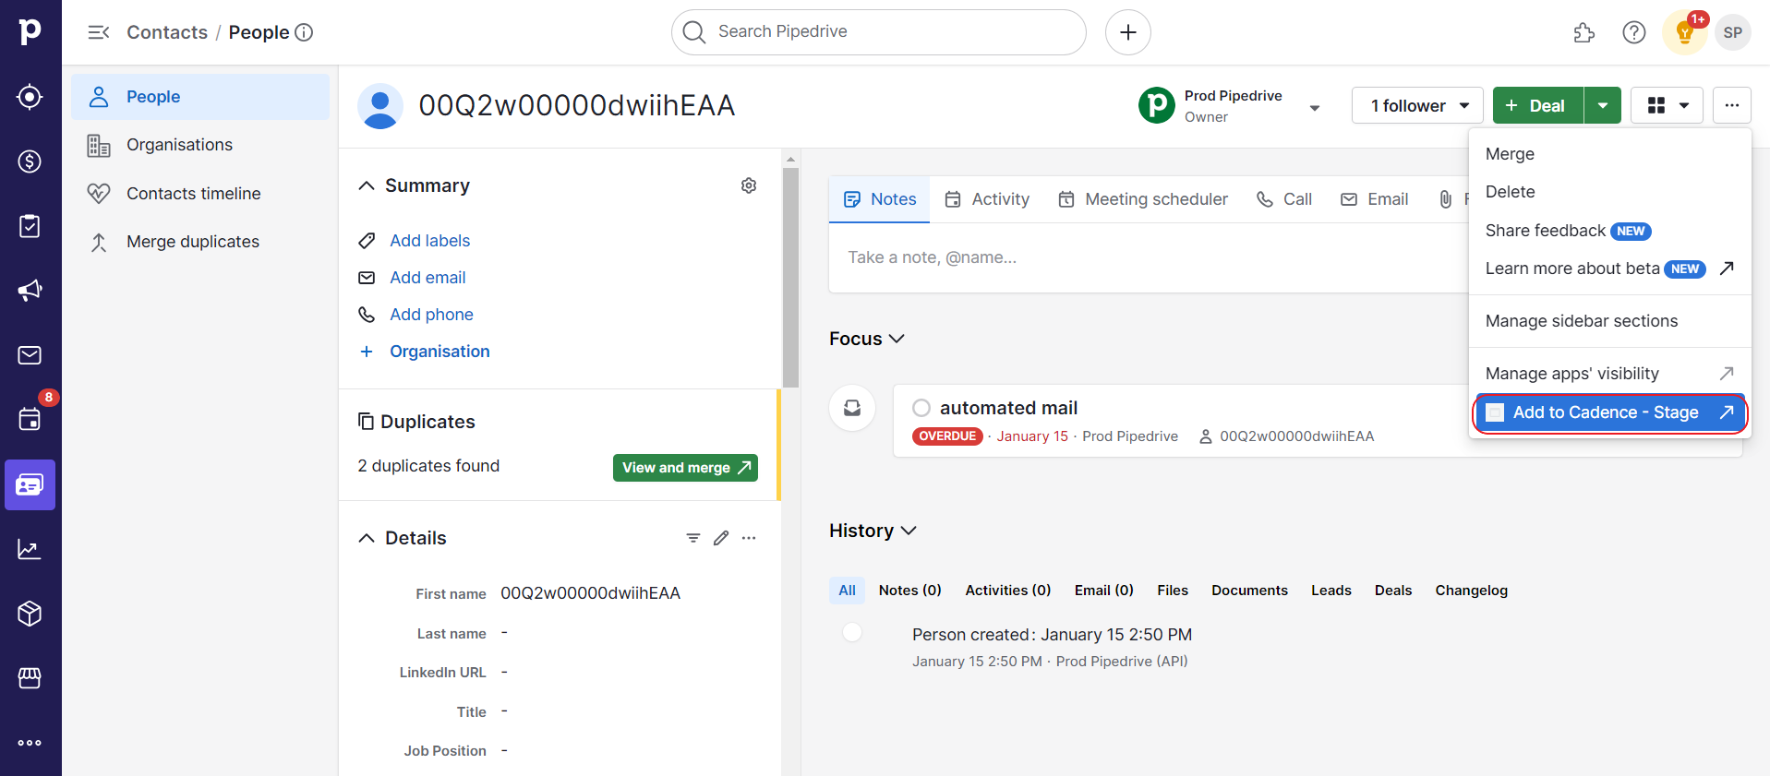The image size is (1770, 776).
Task: Click the Details filter icon
Action: point(693,538)
